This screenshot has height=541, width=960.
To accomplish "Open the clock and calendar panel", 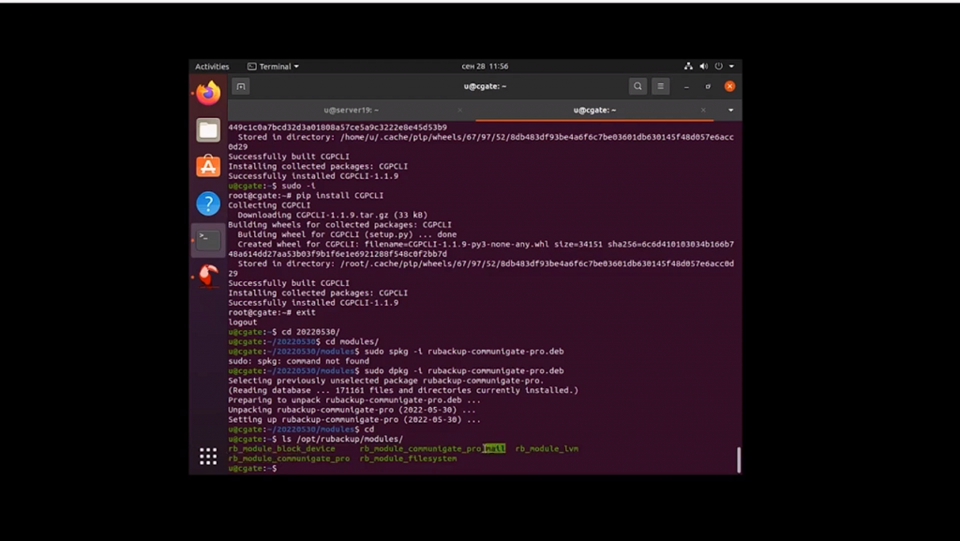I will tap(485, 66).
